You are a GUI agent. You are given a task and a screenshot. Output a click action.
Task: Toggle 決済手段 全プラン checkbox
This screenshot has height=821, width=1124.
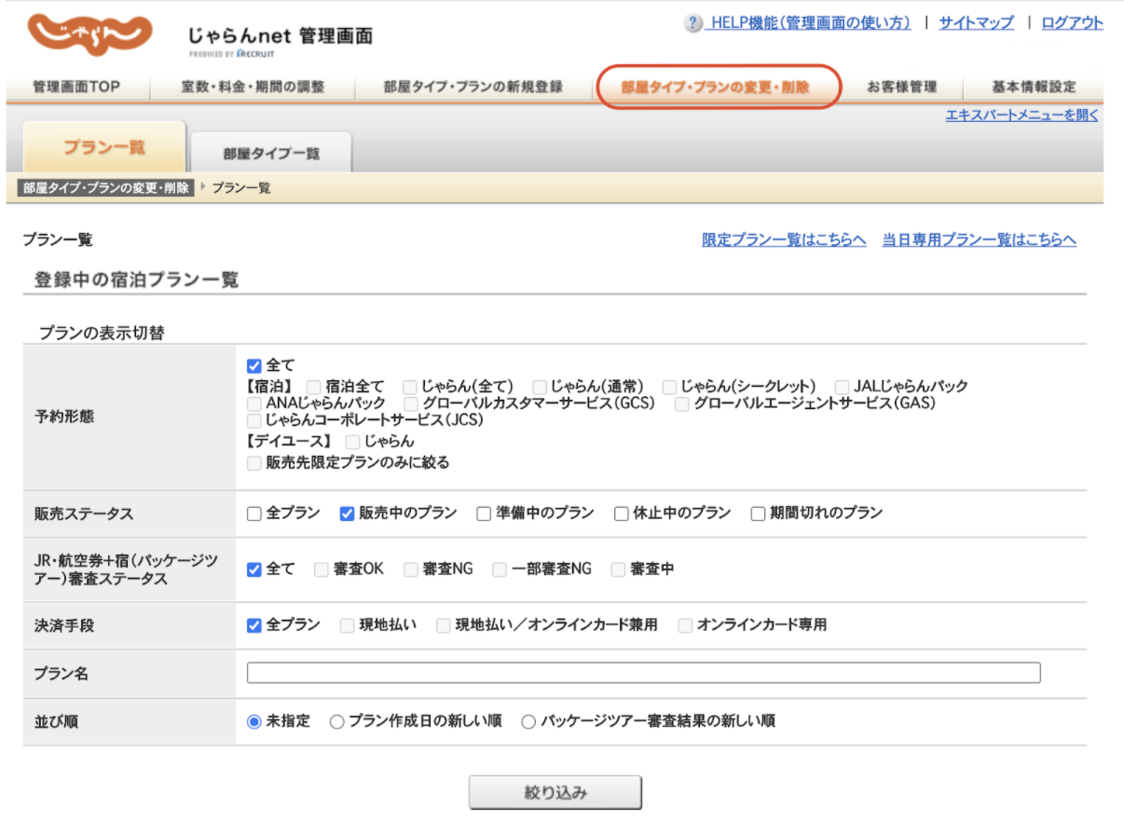[x=254, y=625]
